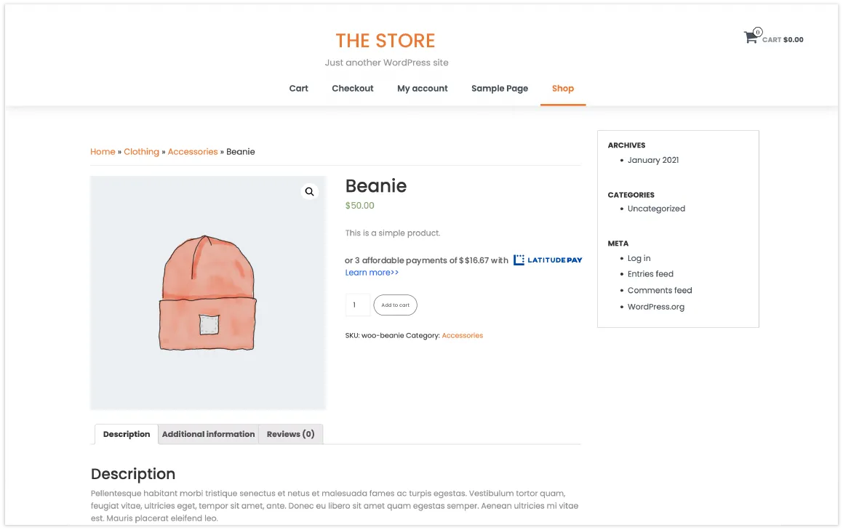
Task: Click the LatitudePay logo
Action: tap(547, 260)
